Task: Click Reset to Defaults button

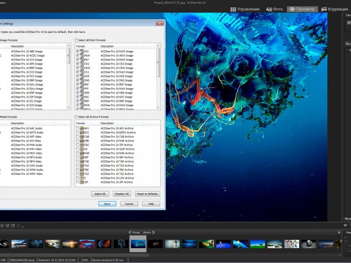Action: pos(147,194)
